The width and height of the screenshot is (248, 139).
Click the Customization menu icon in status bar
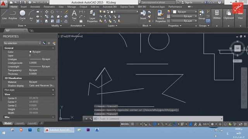pos(245,124)
